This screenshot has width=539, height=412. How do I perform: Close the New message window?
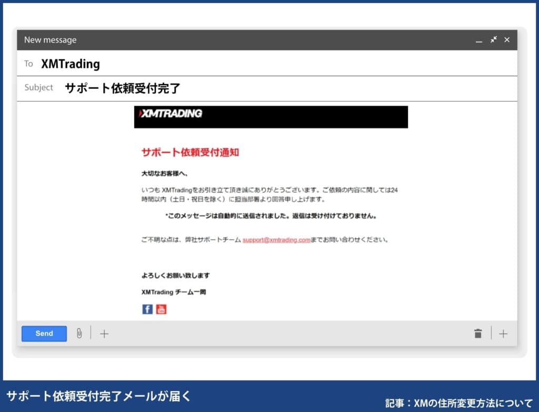pos(507,39)
